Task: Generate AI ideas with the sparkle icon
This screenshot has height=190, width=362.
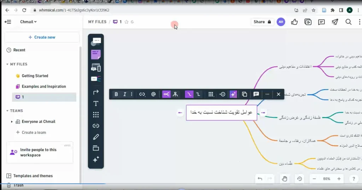Action: click(233, 94)
